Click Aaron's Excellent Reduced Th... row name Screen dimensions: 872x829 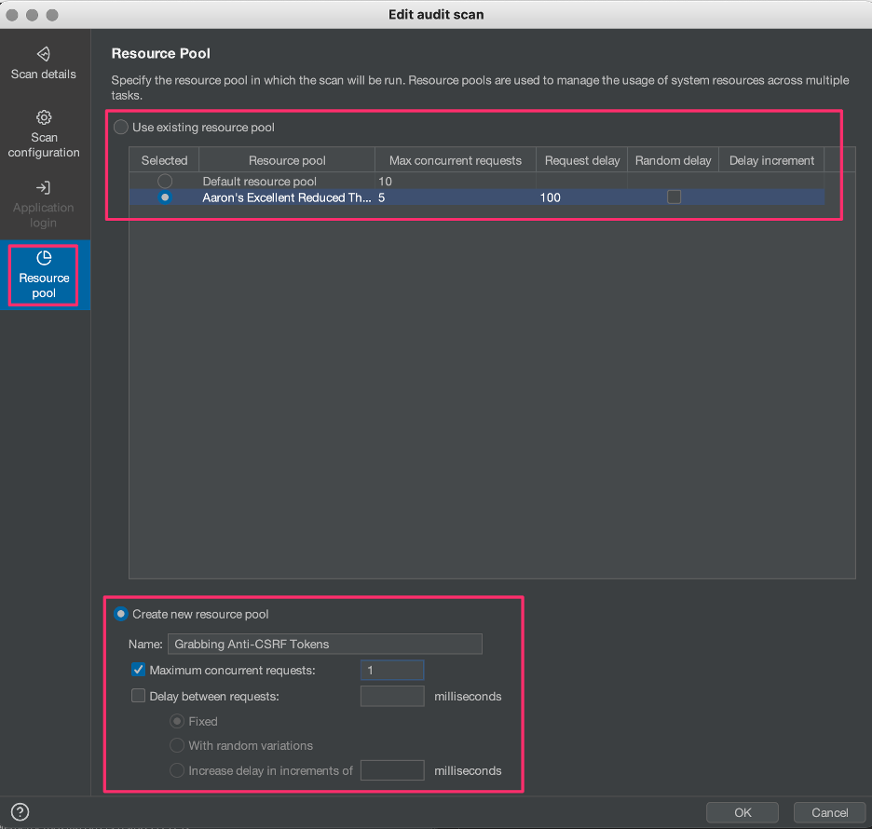point(286,197)
